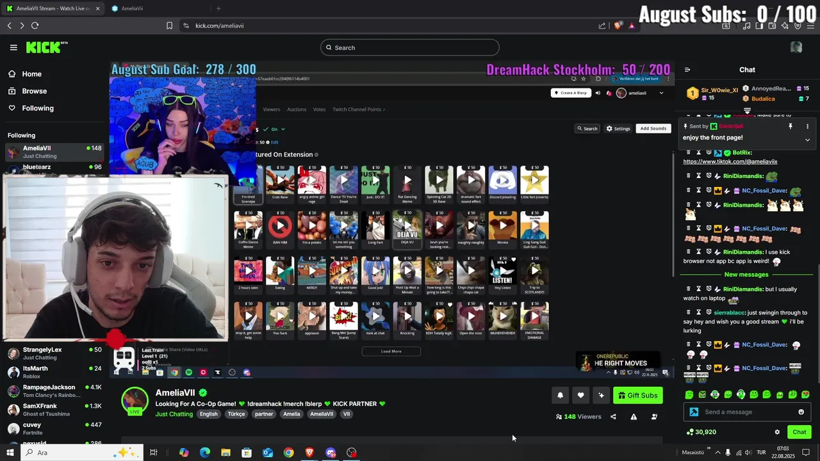The width and height of the screenshot is (820, 461).
Task: Open chat settings gear icon
Action: point(777,432)
